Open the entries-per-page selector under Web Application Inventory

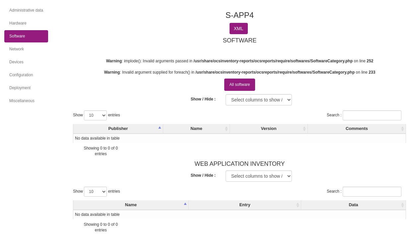click(x=95, y=191)
